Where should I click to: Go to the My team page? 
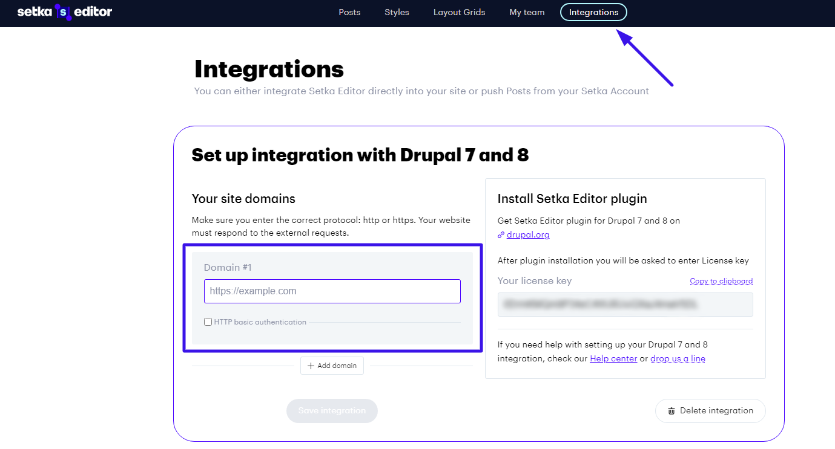click(527, 12)
